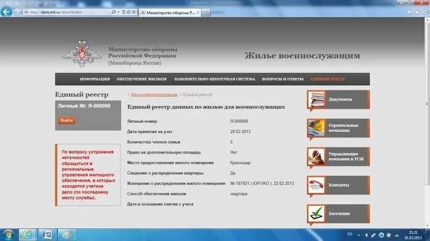This screenshot has width=430, height=241.
Task: Click the third taskbar application icon
Action: point(66,235)
